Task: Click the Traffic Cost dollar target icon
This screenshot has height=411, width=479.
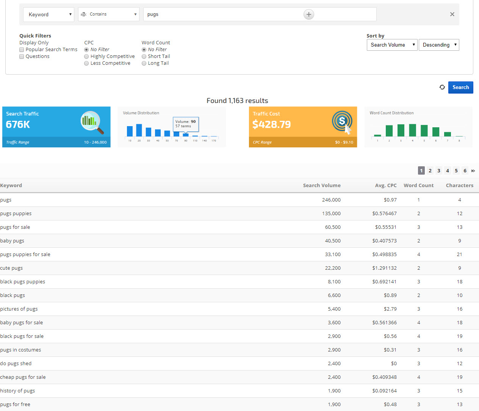Action: (342, 122)
